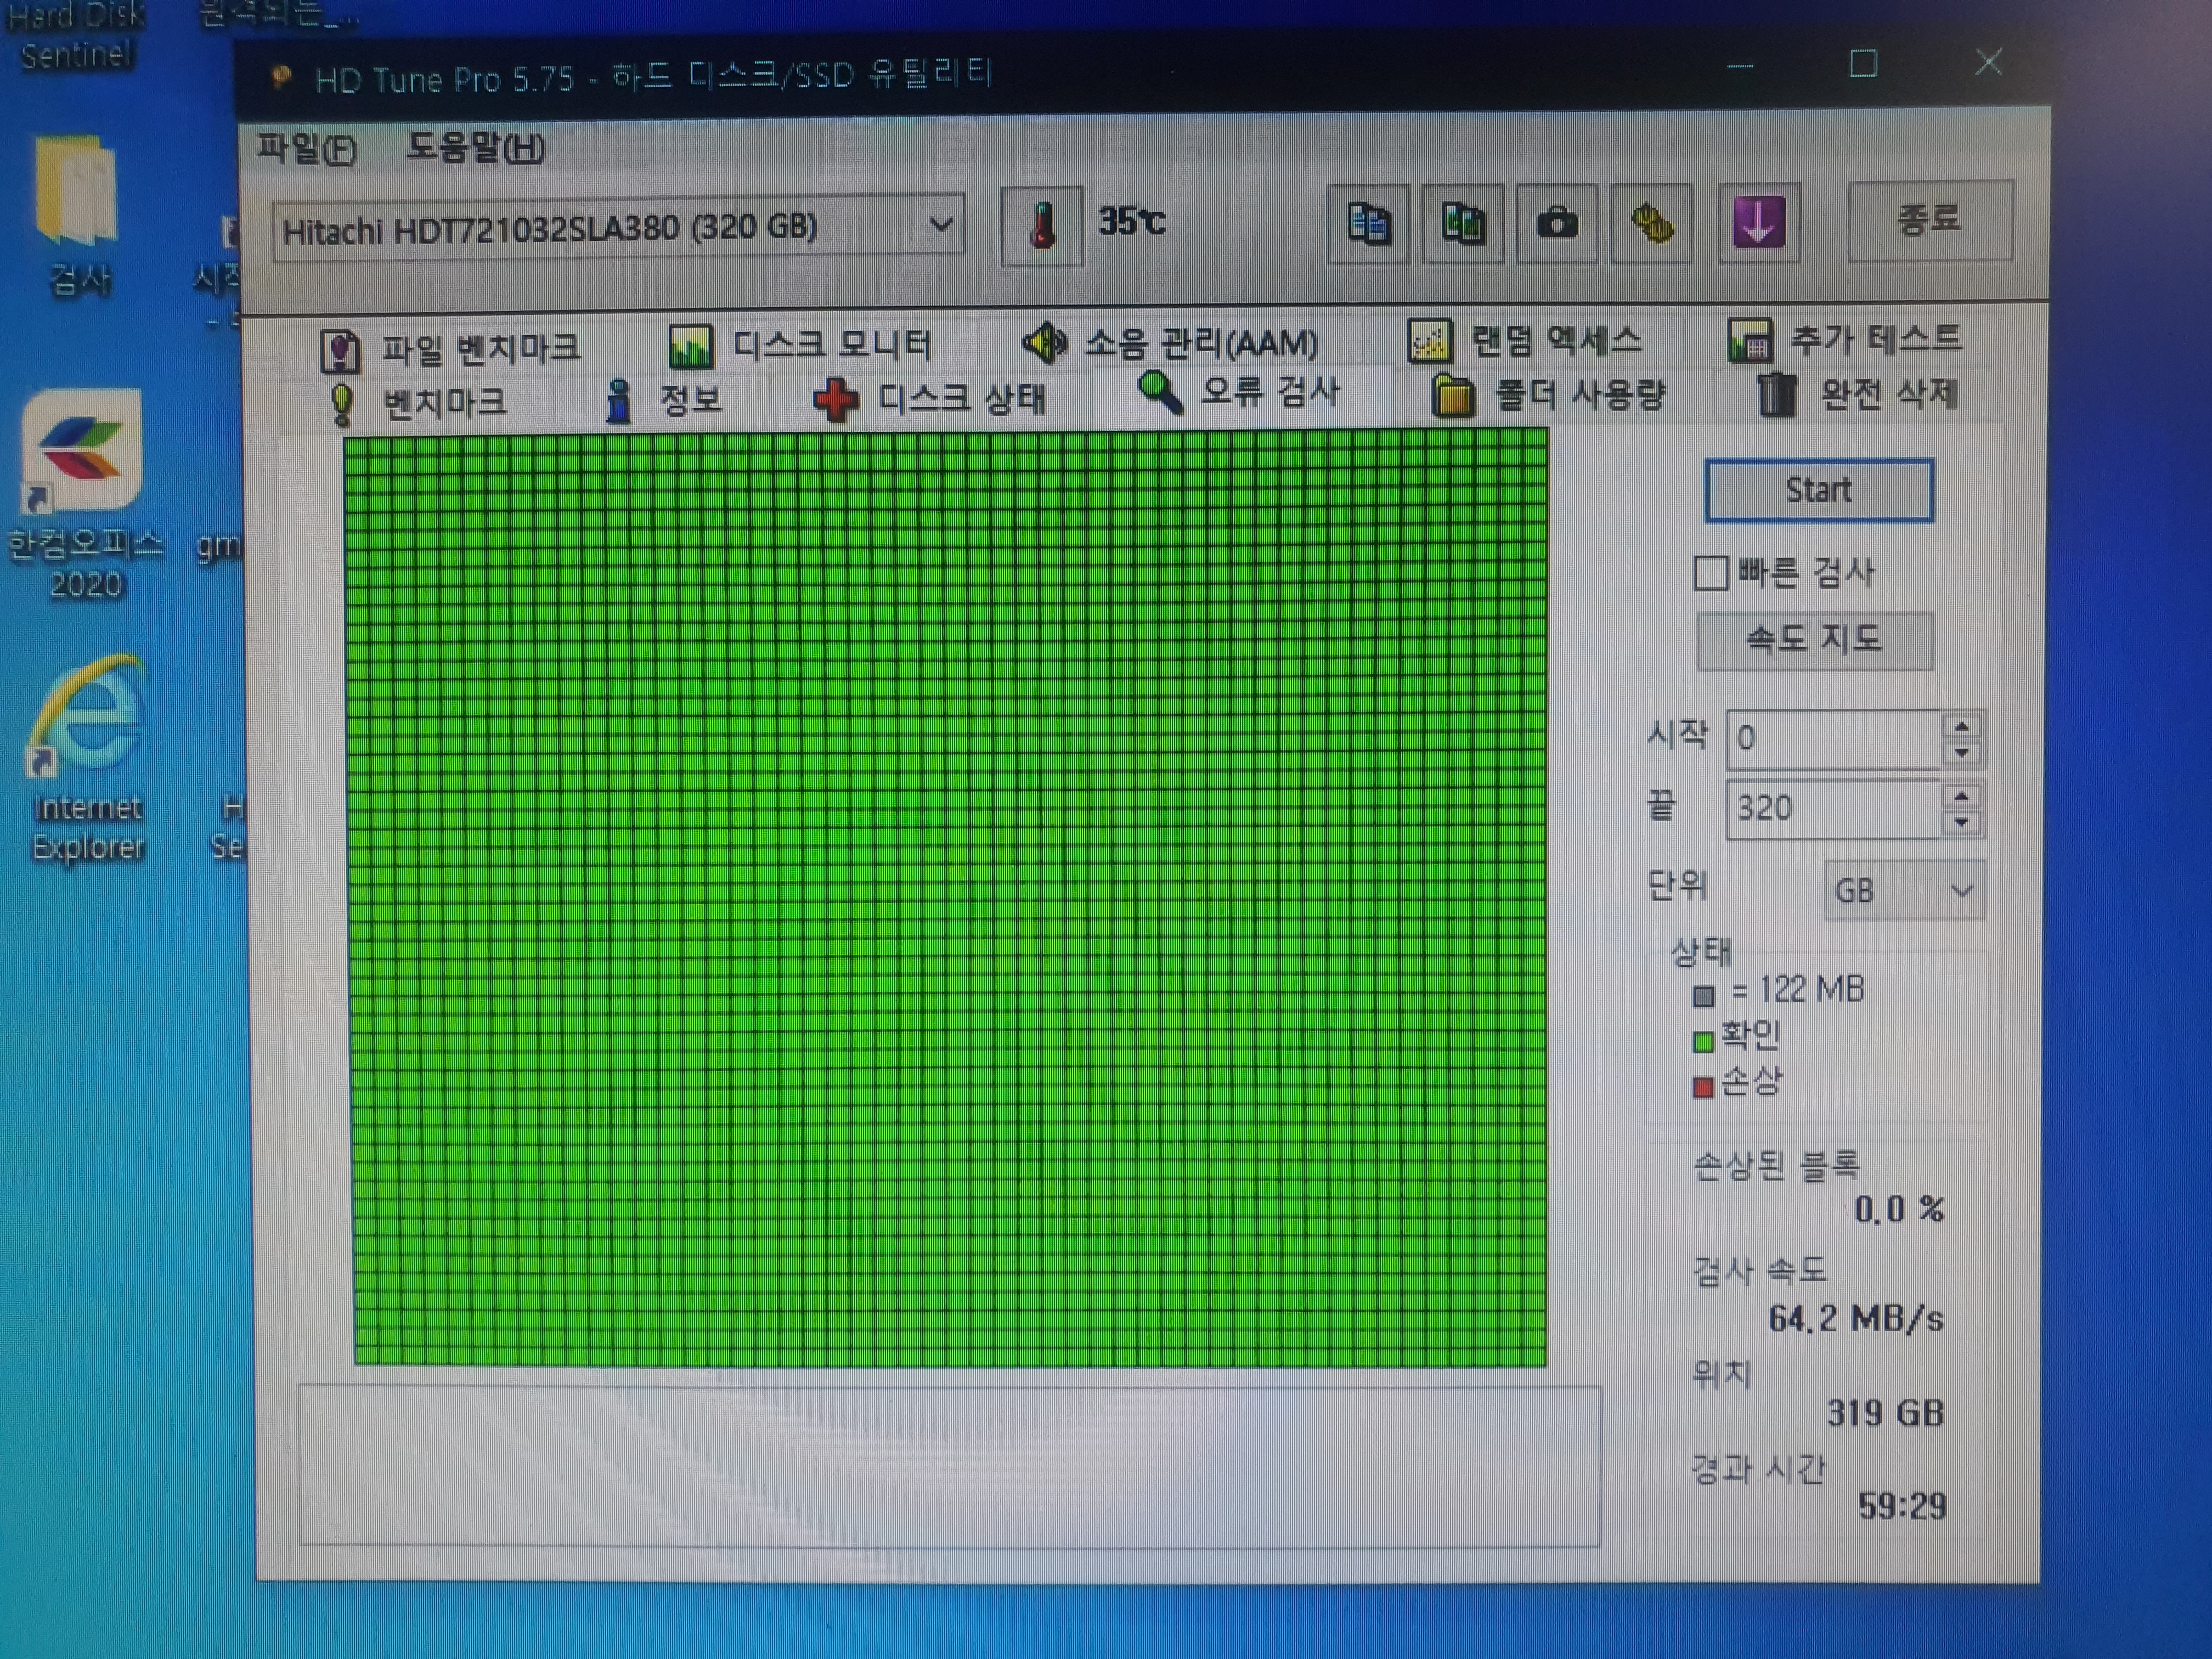Switch to the 소음 관리(AAM) tab
This screenshot has width=2212, height=1659.
tap(1170, 343)
